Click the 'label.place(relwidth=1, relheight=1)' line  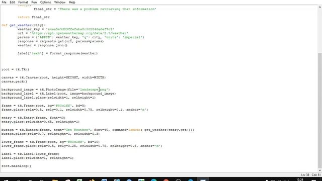click(38, 158)
